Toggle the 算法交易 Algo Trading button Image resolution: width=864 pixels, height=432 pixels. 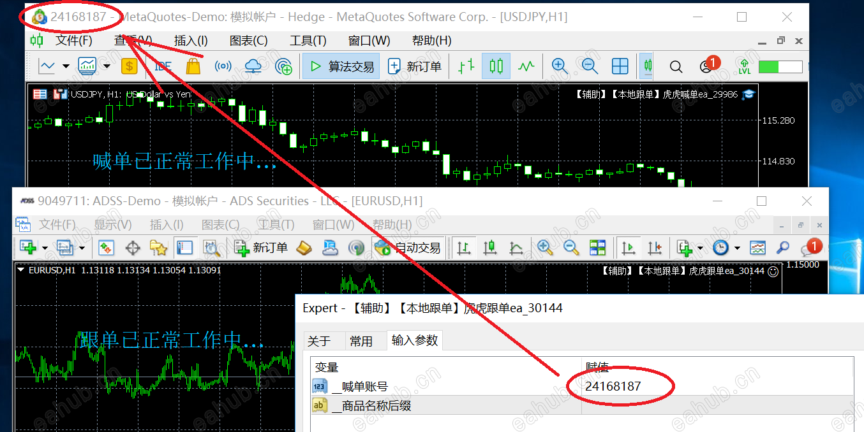[x=341, y=66]
